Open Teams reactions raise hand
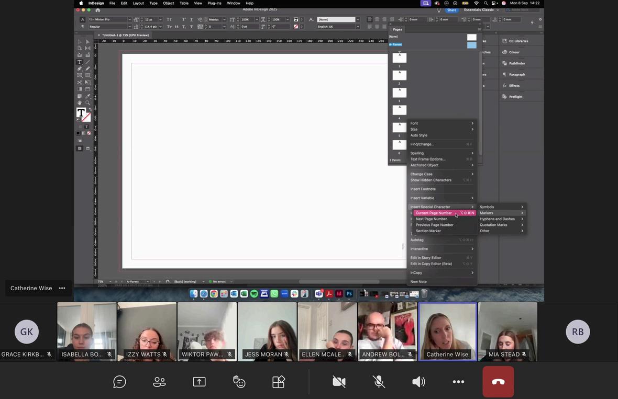 (239, 382)
